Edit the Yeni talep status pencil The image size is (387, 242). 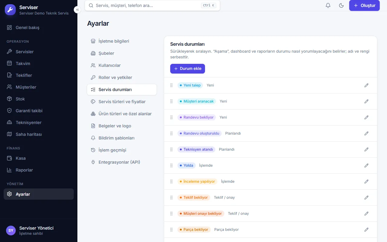point(366,85)
